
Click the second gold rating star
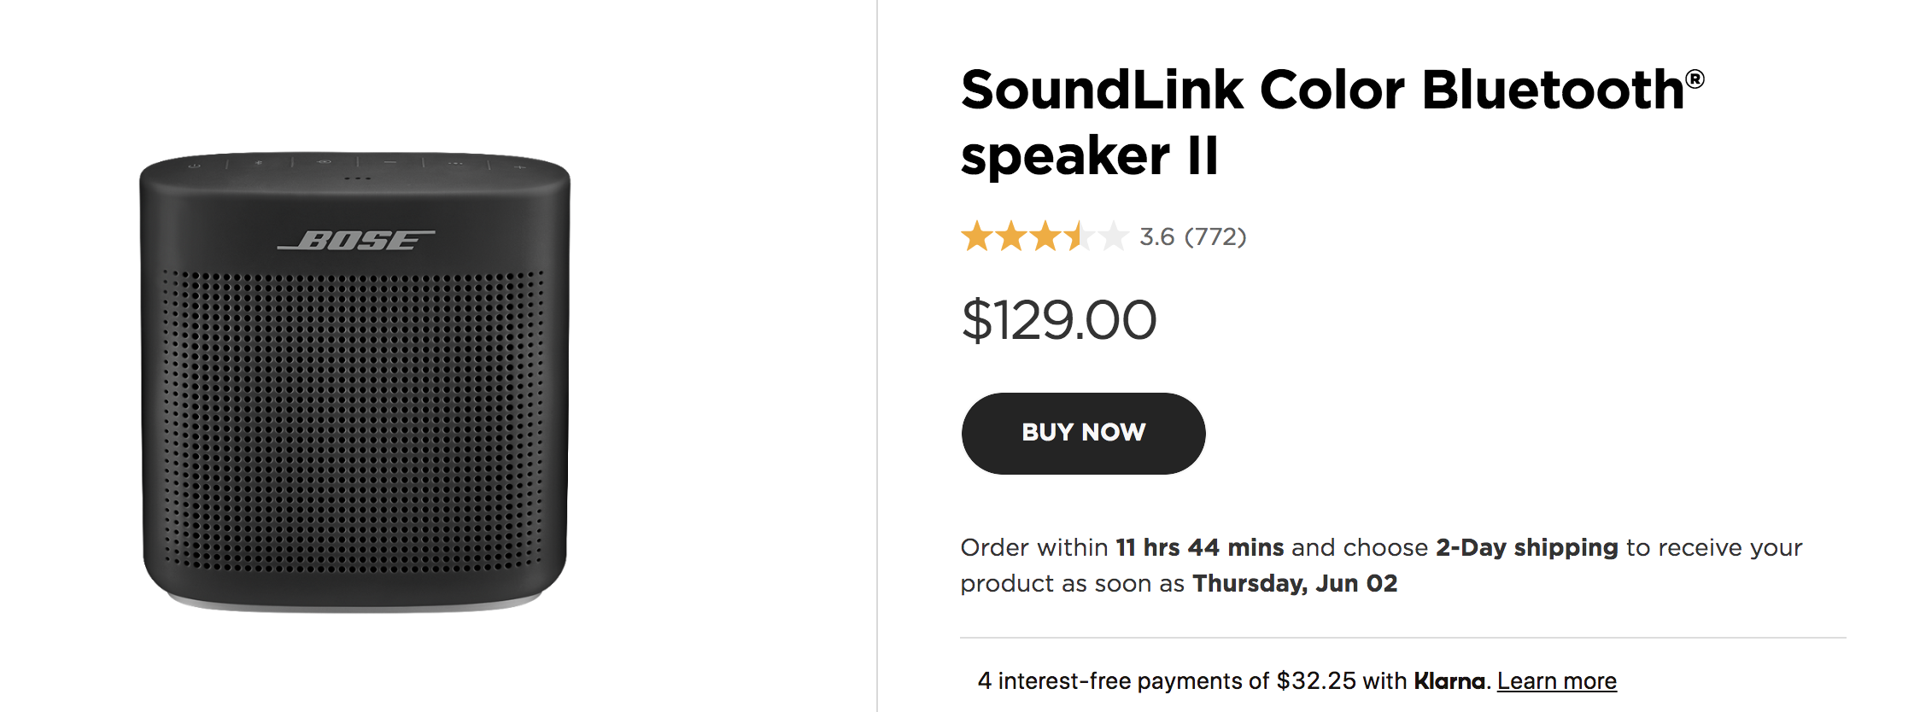point(1011,236)
